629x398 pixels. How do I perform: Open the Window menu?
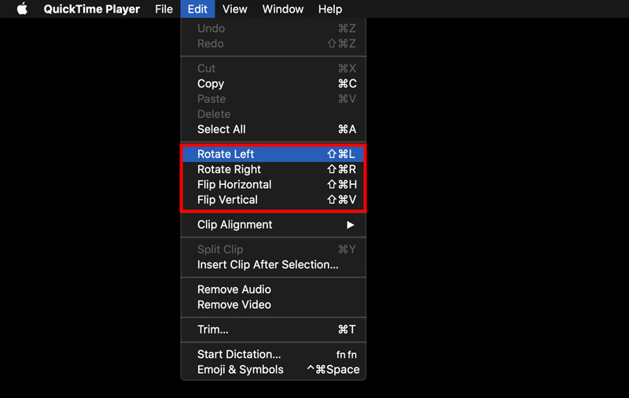tap(283, 9)
